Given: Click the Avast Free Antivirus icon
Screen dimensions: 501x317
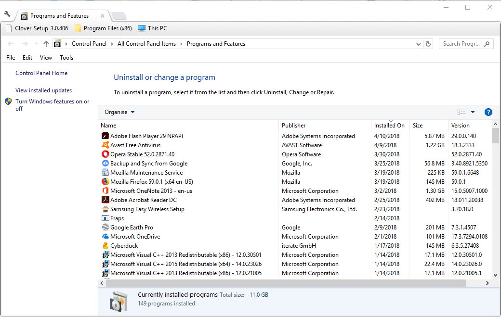Looking at the screenshot, I should (x=105, y=145).
